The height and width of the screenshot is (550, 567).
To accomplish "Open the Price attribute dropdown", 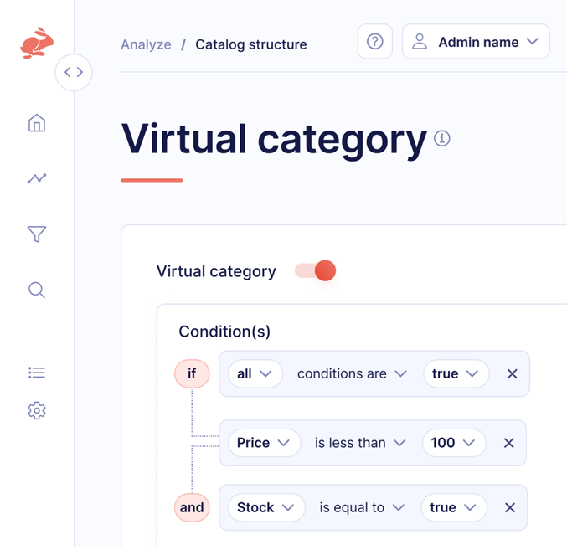I will pyautogui.click(x=263, y=443).
